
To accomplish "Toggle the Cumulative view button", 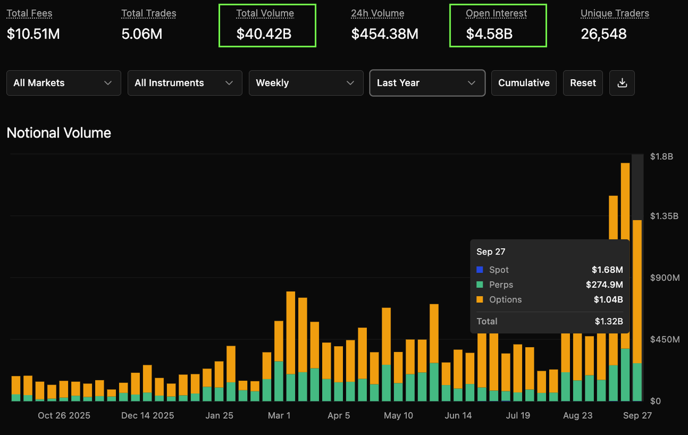I will click(x=524, y=83).
